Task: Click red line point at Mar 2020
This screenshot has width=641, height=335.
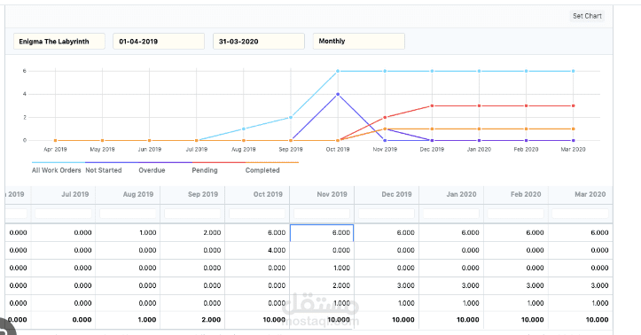Action: tap(573, 105)
